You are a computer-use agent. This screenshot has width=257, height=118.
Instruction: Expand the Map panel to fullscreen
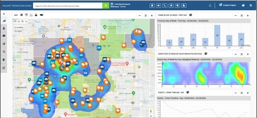pos(146,16)
